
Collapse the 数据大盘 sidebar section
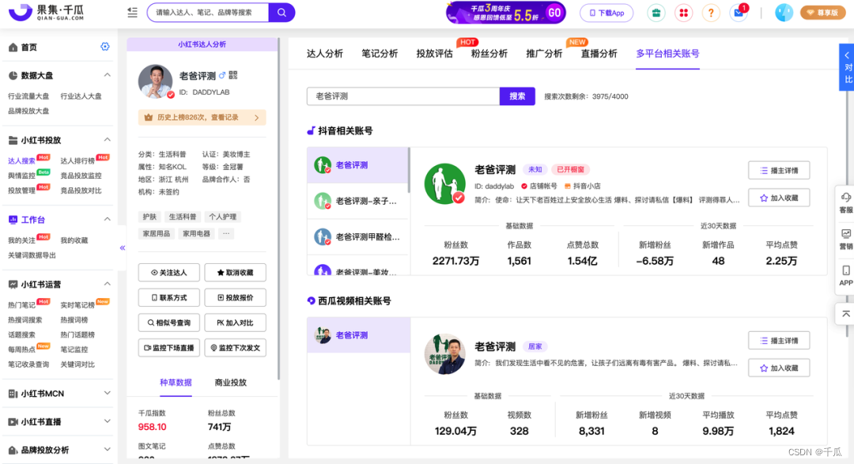coord(108,76)
